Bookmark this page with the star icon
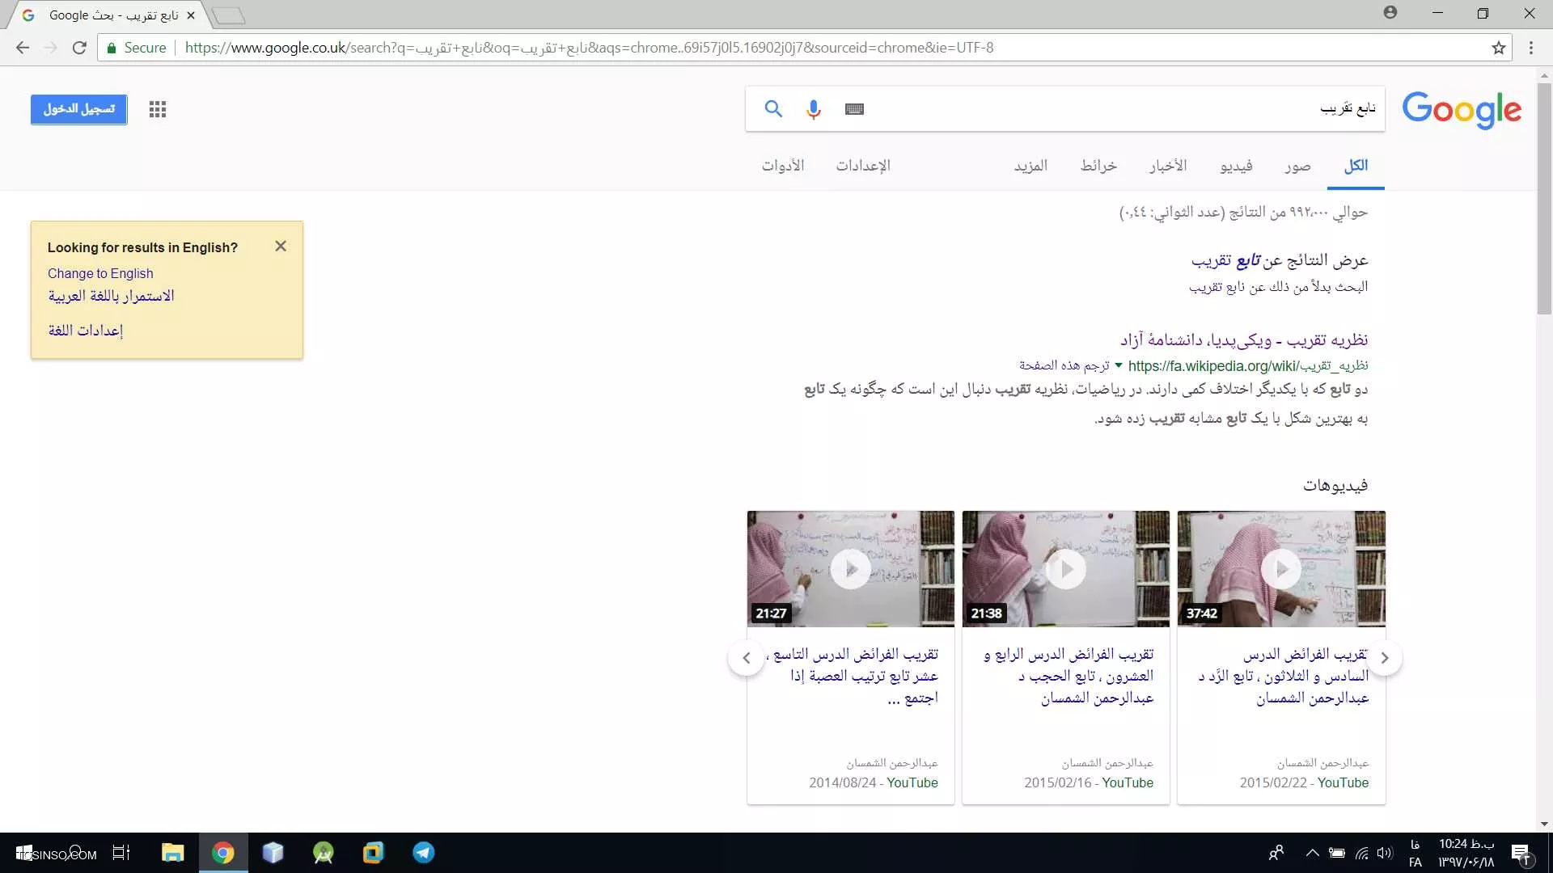The height and width of the screenshot is (873, 1553). (x=1499, y=48)
